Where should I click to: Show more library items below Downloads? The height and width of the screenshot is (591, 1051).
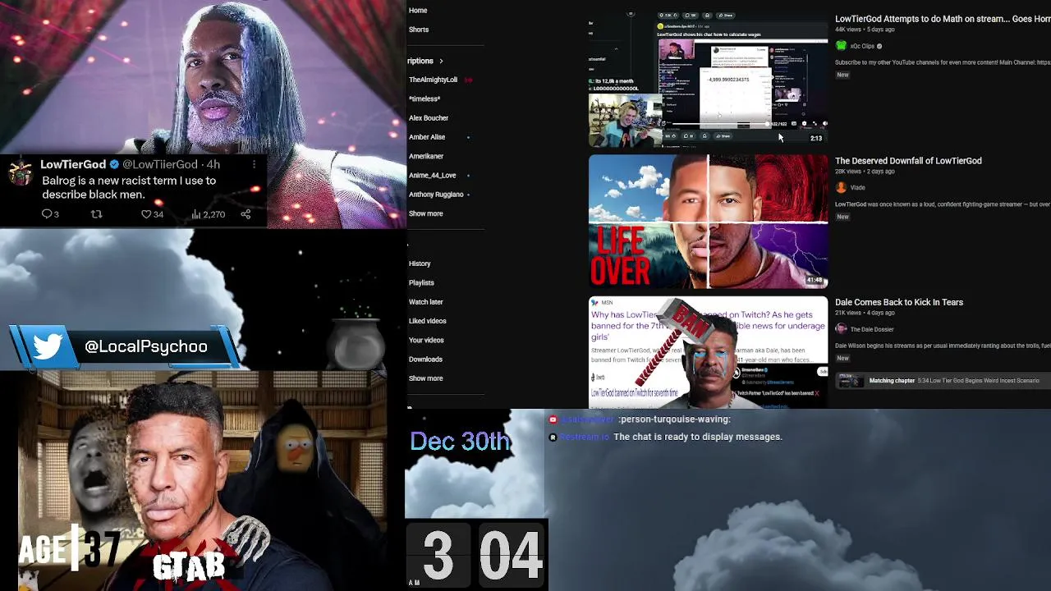pyautogui.click(x=425, y=378)
